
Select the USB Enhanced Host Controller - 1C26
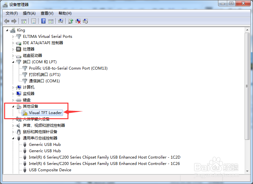pos(104,164)
